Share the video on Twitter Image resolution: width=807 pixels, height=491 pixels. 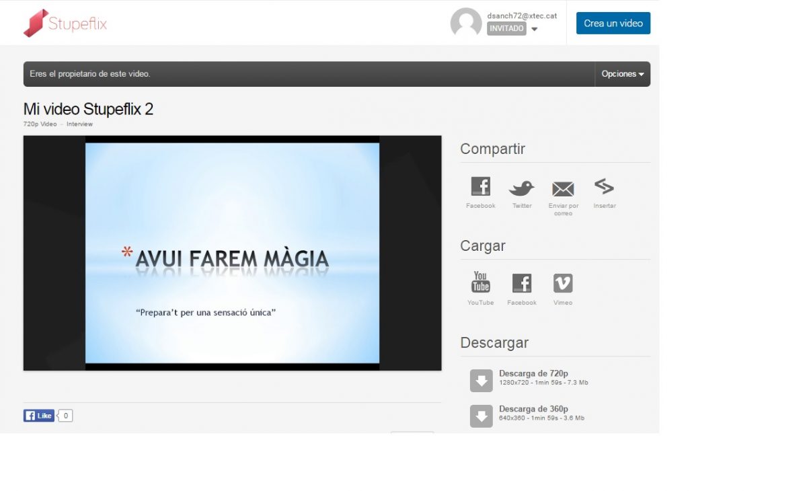click(x=522, y=188)
